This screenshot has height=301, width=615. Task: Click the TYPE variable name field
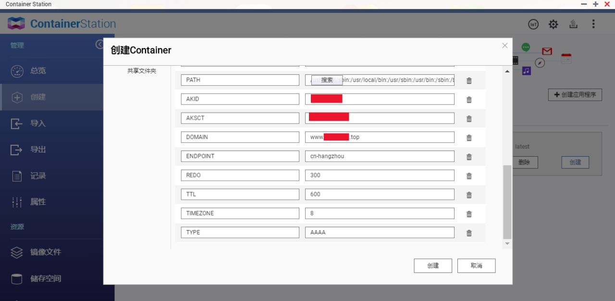(240, 232)
